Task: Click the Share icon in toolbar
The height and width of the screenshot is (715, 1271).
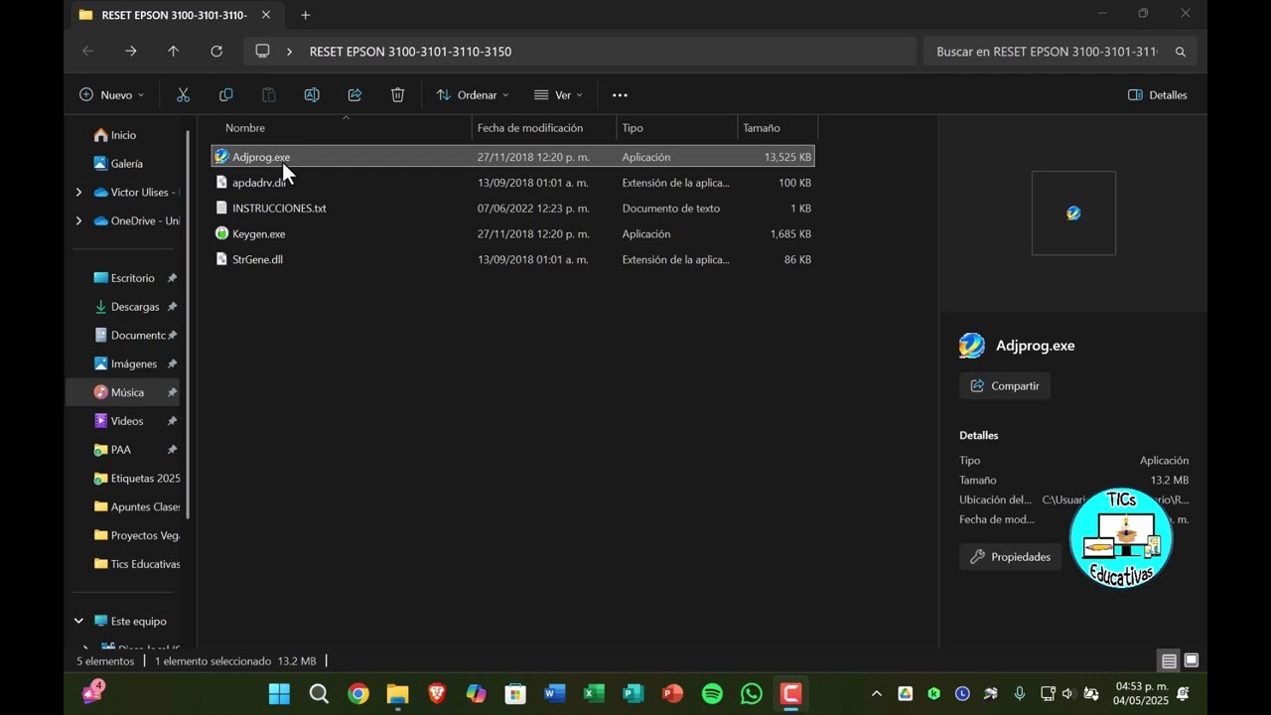Action: 354,95
